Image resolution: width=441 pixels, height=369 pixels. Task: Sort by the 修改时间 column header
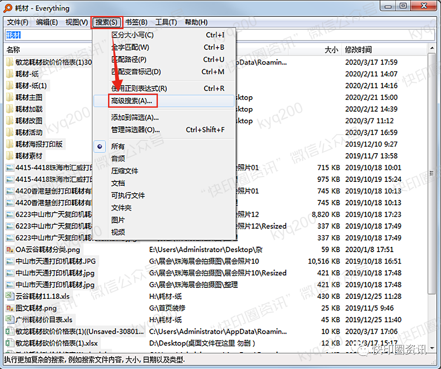pos(384,50)
